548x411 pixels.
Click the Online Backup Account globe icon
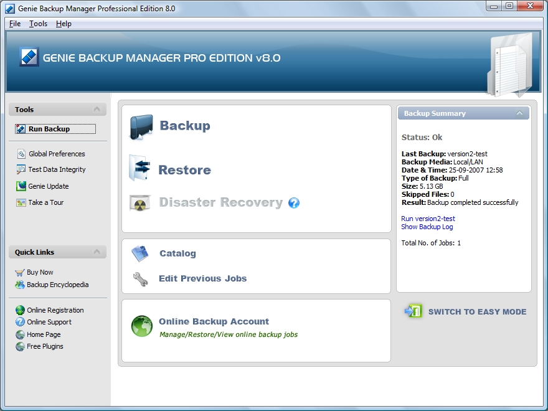coord(142,326)
